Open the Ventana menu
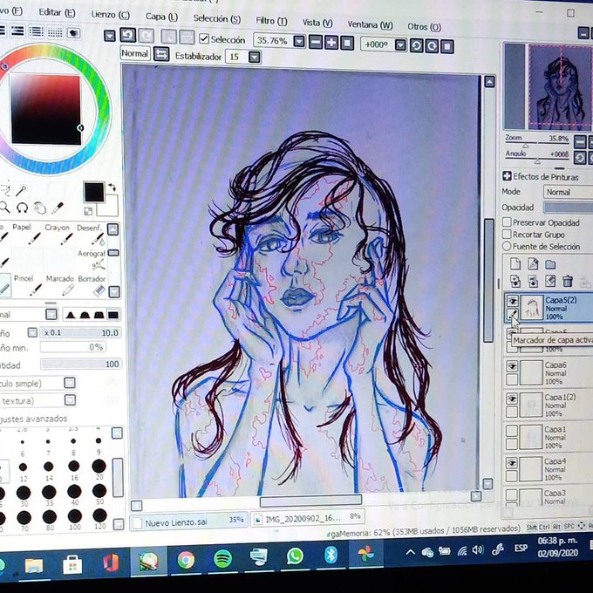593x593 pixels. pos(371,25)
